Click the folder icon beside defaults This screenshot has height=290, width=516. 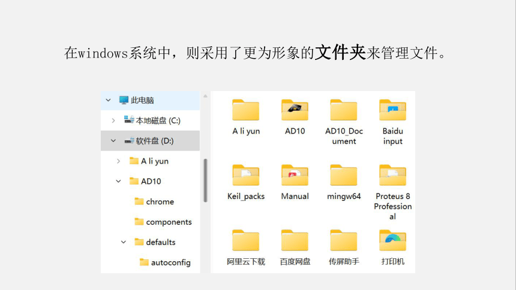[x=139, y=242]
